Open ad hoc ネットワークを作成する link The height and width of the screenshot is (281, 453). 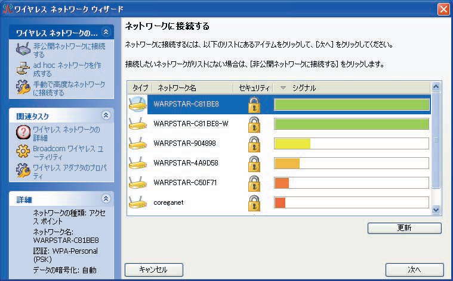tap(67, 69)
